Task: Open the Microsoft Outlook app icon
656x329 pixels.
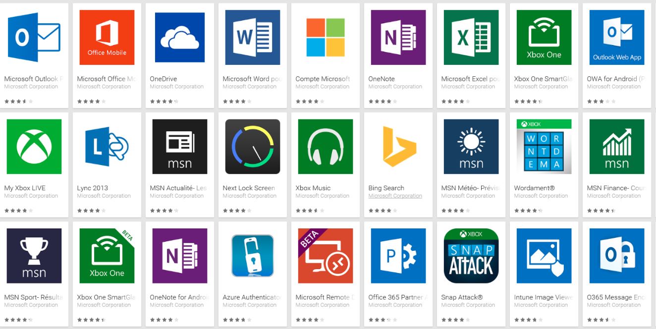Action: click(34, 38)
